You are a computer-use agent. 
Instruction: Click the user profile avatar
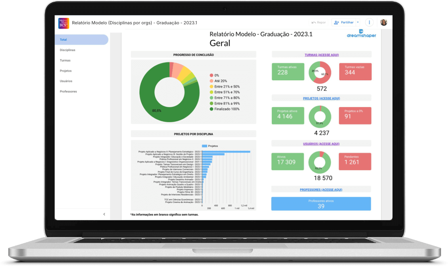(384, 23)
